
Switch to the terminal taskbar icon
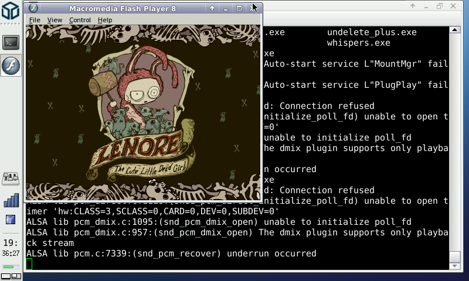pyautogui.click(x=11, y=42)
